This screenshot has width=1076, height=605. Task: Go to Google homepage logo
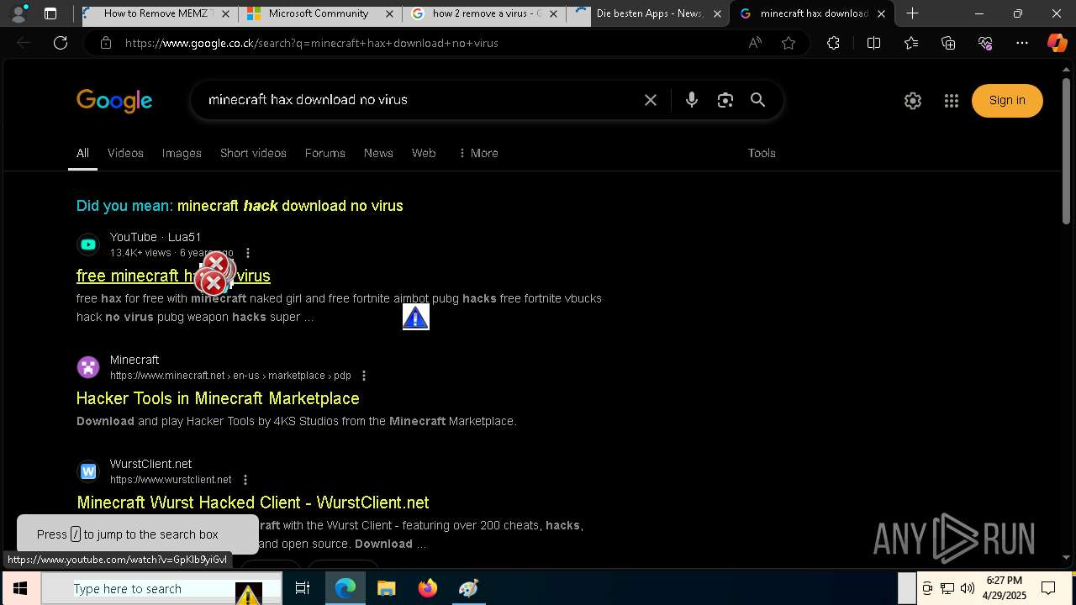click(x=114, y=101)
